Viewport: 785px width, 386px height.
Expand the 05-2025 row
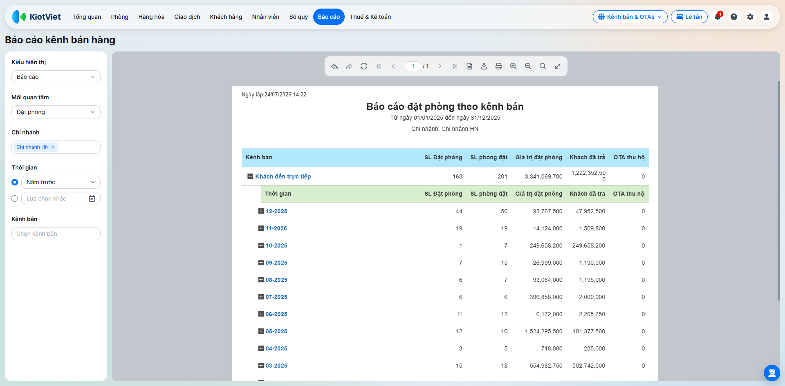click(261, 331)
